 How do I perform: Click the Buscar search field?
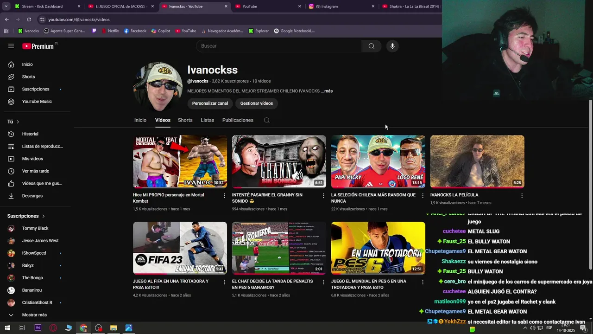(x=279, y=46)
